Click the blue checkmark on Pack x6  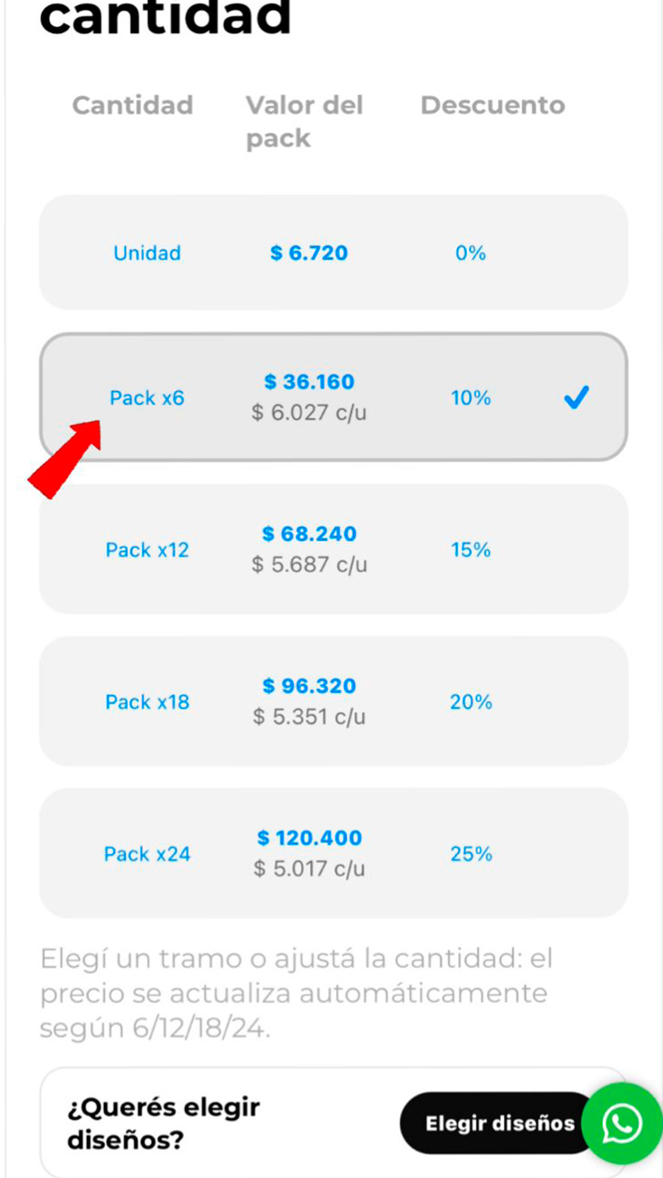576,398
